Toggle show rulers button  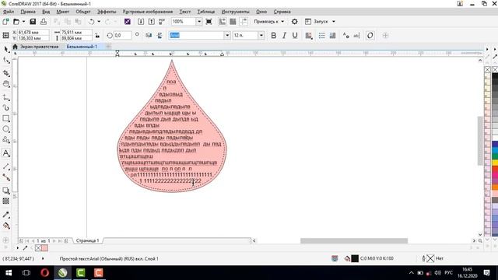[x=223, y=22]
